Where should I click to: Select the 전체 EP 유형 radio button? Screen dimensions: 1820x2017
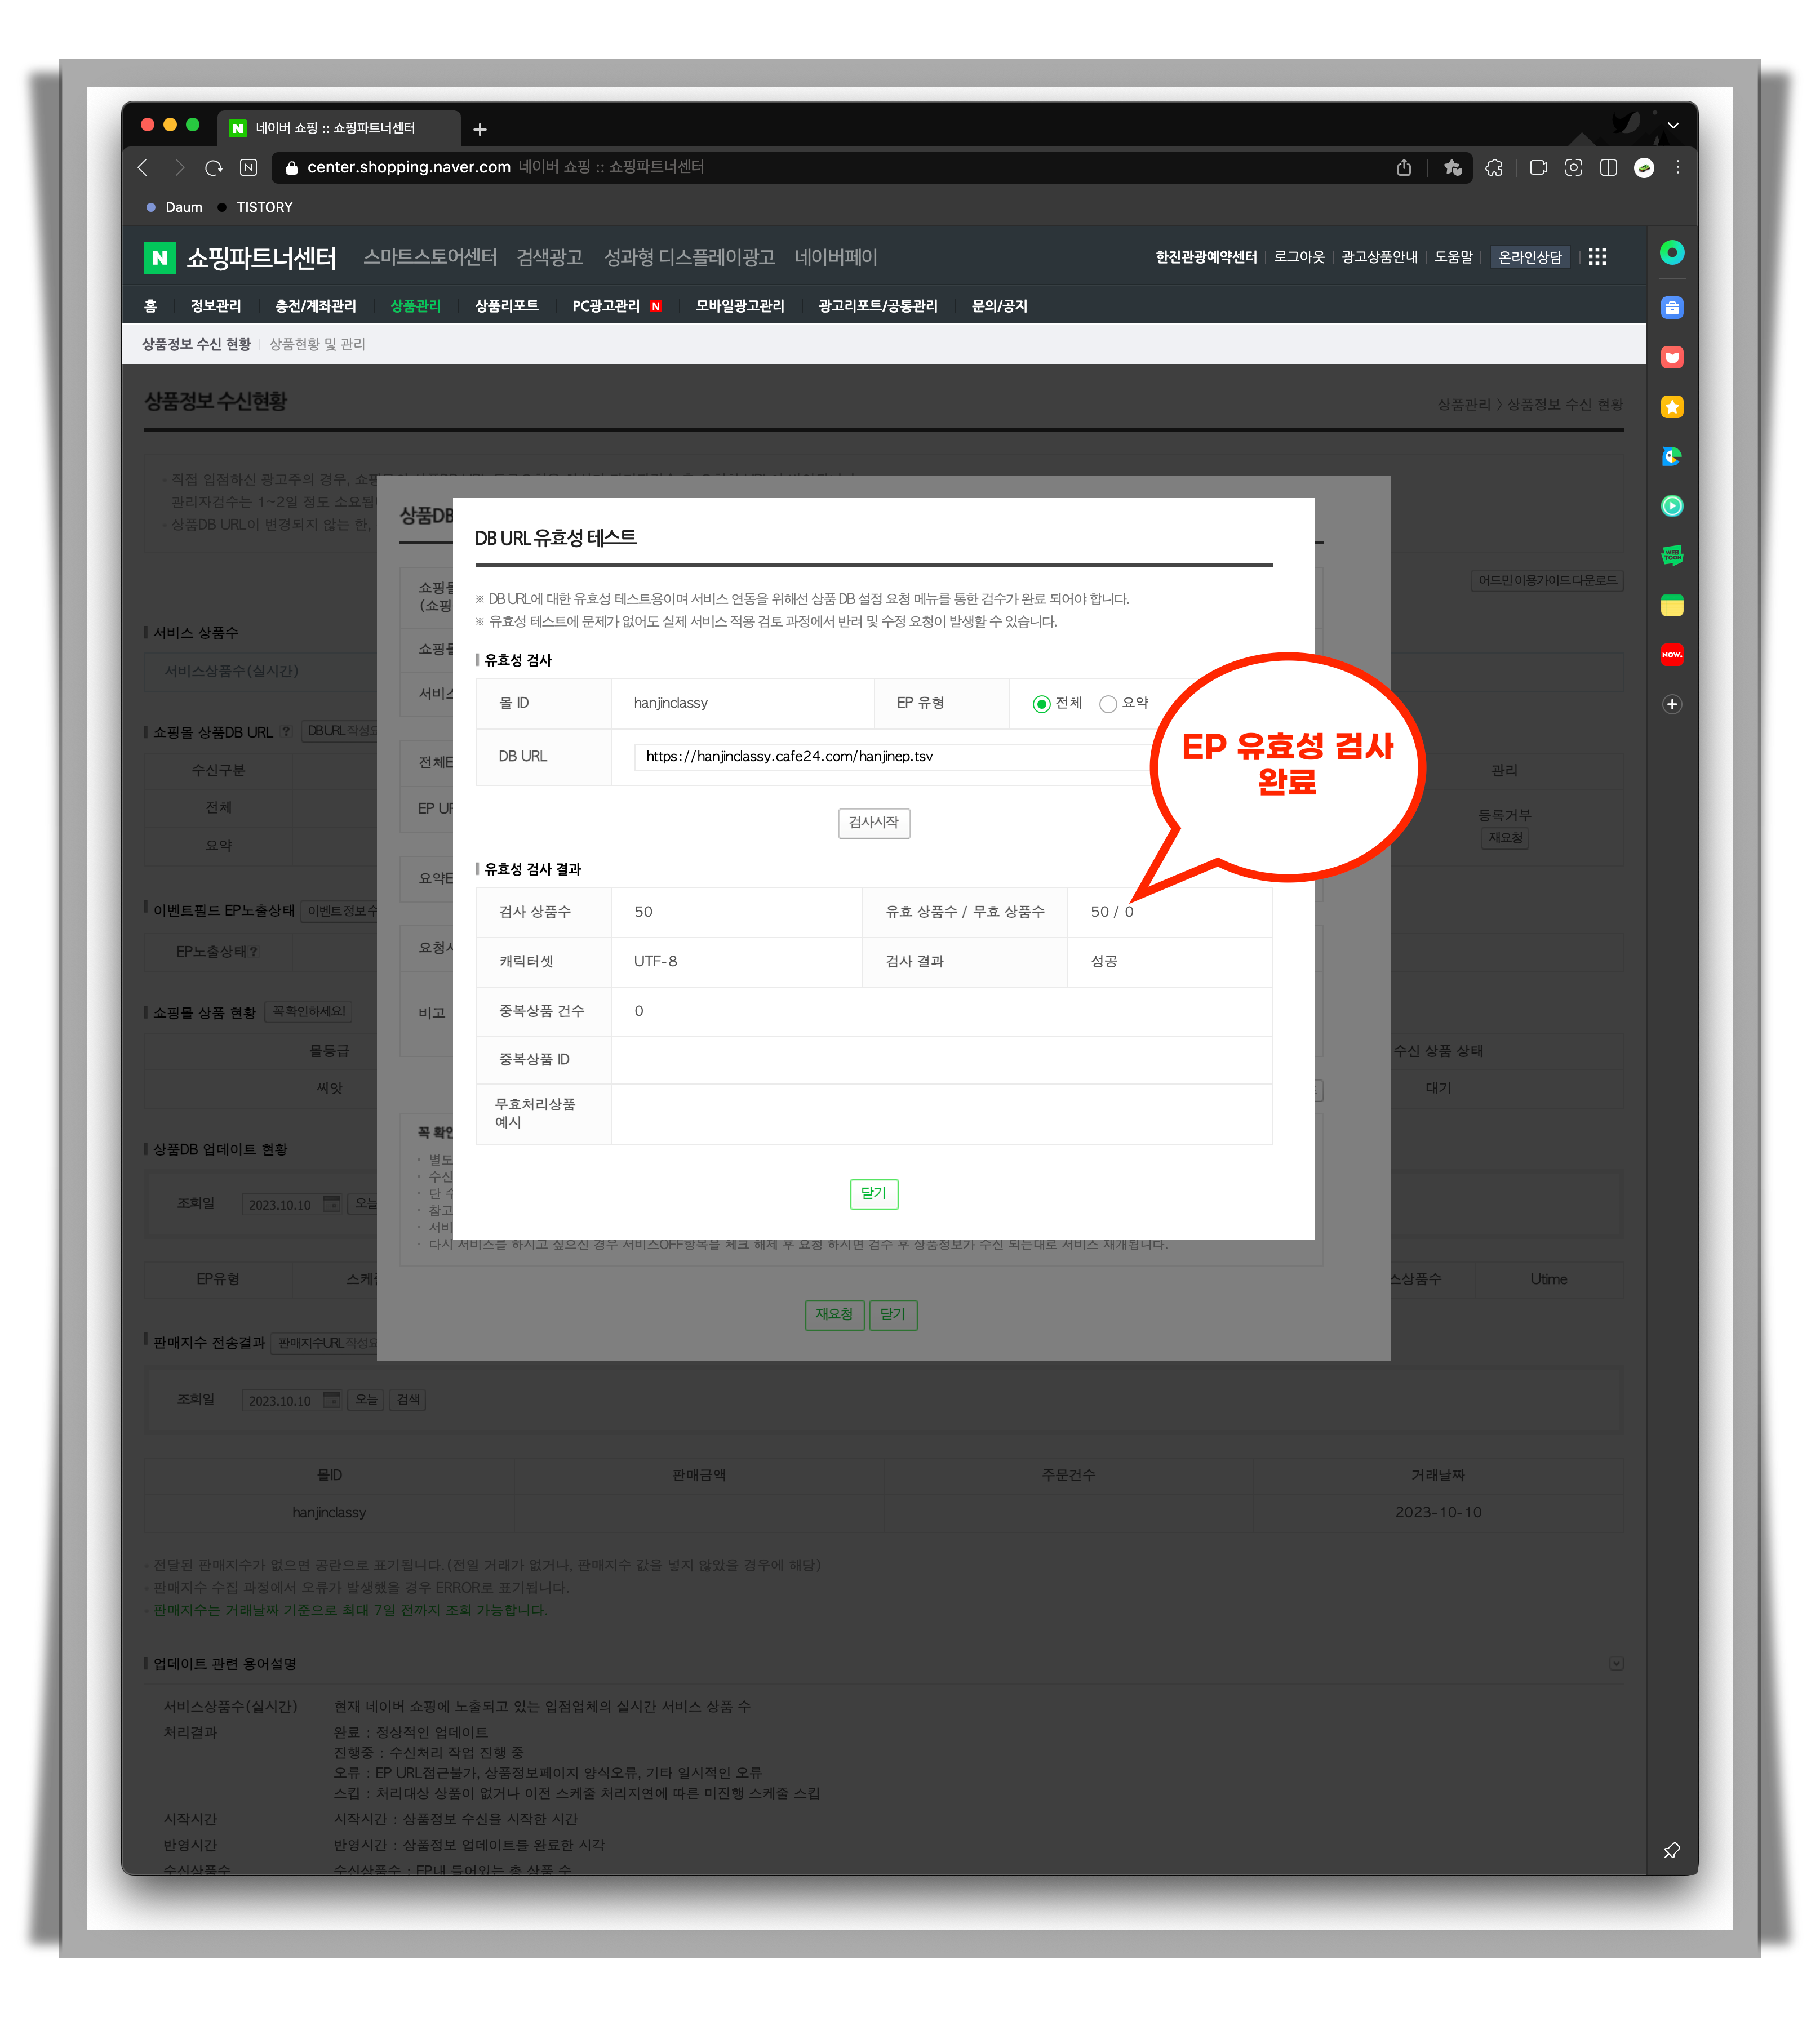1041,704
